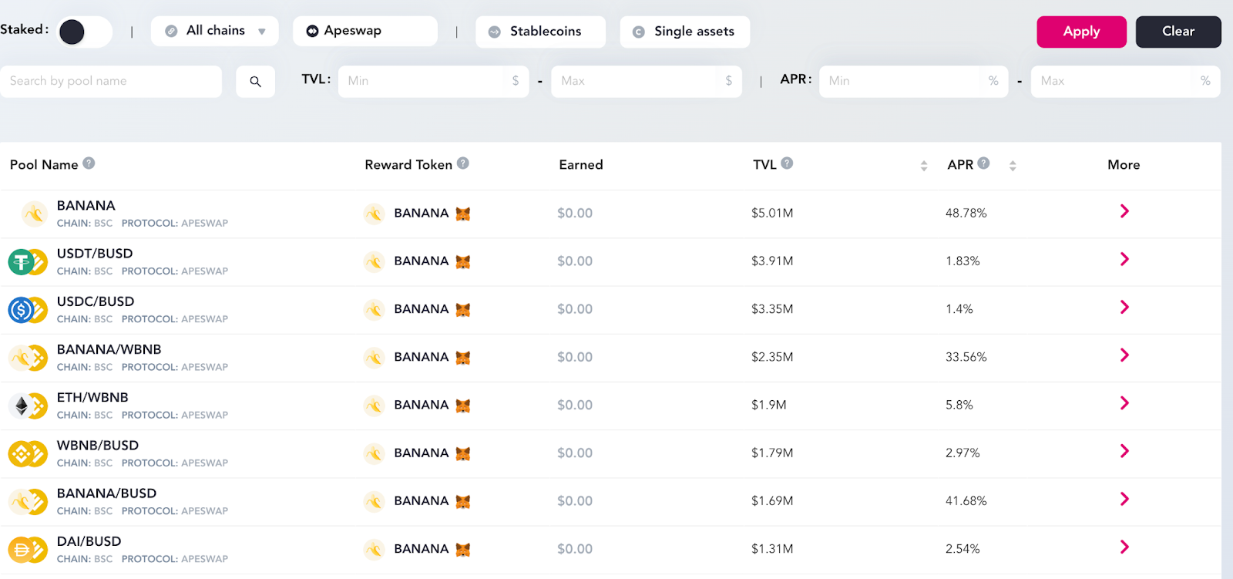Click the Pool Name help icon
The height and width of the screenshot is (579, 1233).
point(89,163)
